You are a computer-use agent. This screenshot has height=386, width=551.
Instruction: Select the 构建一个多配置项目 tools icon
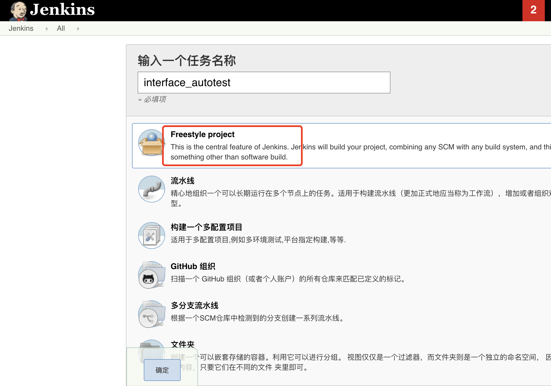[151, 236]
